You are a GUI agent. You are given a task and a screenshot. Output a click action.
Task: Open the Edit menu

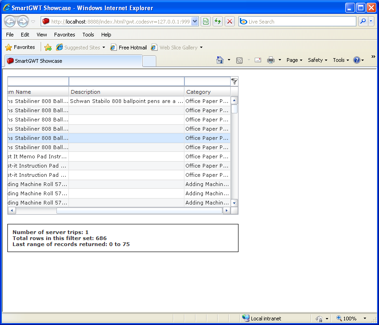[x=25, y=35]
